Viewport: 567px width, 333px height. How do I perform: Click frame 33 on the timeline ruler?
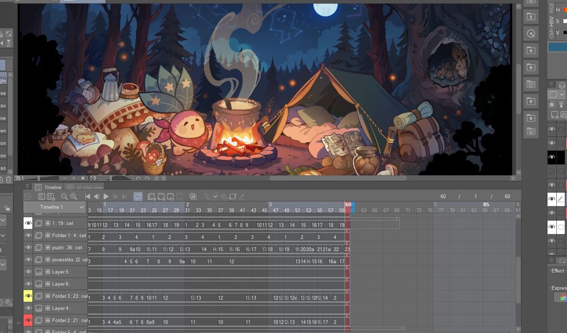pyautogui.click(x=198, y=210)
